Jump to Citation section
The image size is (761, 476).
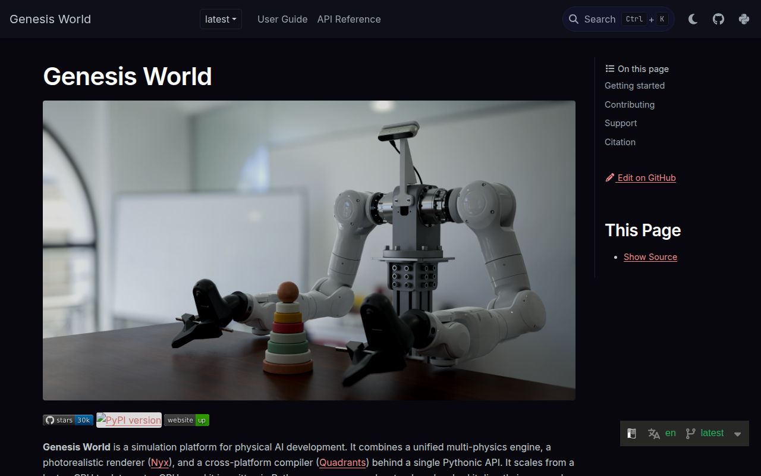point(620,142)
